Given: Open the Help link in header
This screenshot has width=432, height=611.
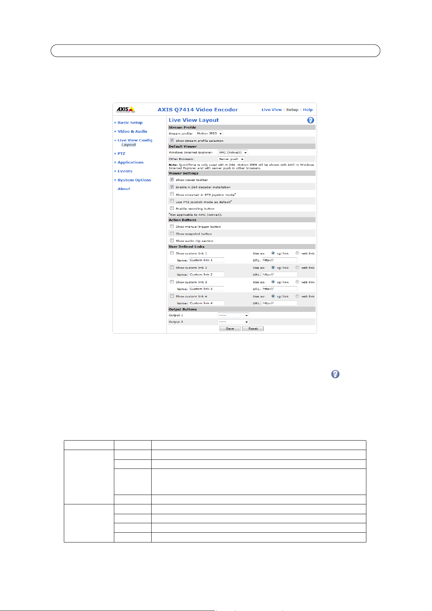Looking at the screenshot, I should pyautogui.click(x=308, y=110).
